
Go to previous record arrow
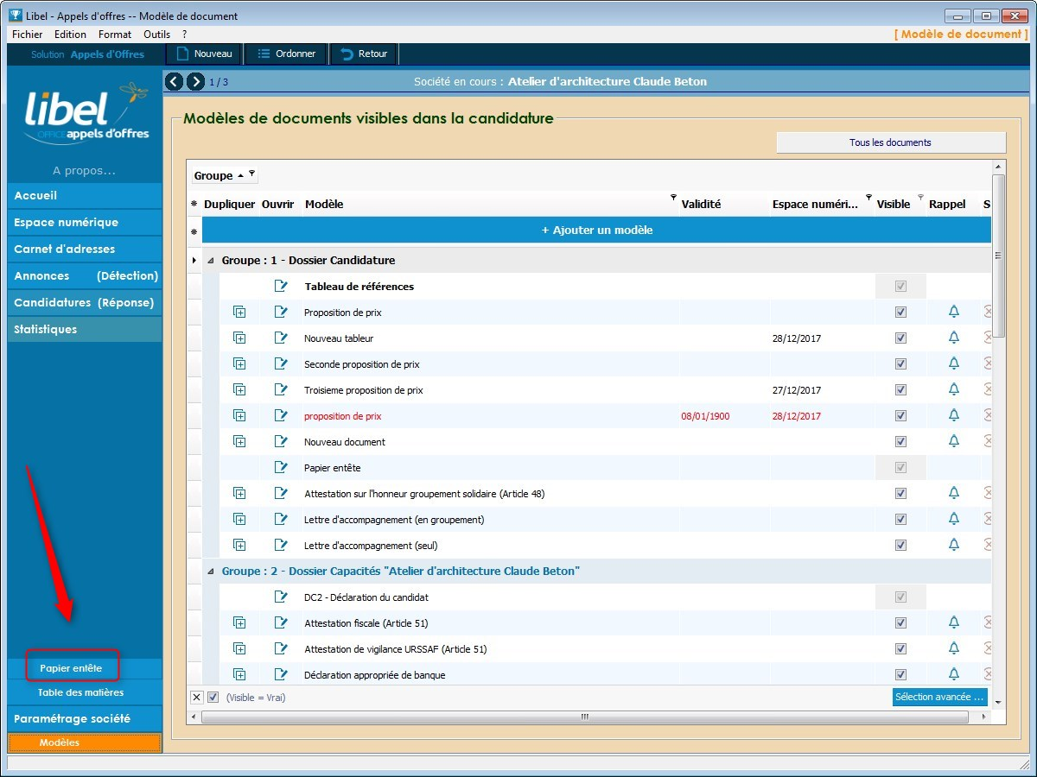point(174,82)
